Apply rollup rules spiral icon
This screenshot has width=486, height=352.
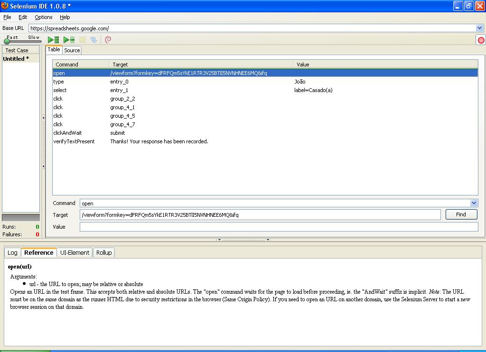108,40
